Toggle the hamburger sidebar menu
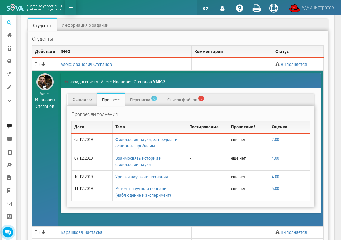Screen dimensions: 341x240 click(x=71, y=8)
